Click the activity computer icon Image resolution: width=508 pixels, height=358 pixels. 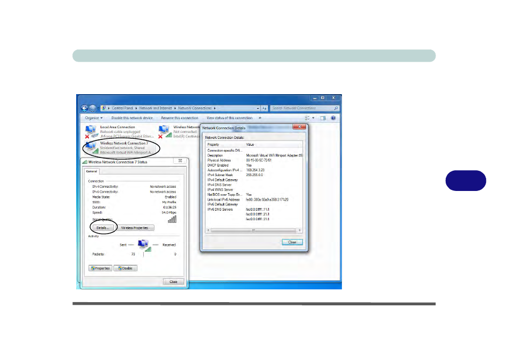[144, 245]
